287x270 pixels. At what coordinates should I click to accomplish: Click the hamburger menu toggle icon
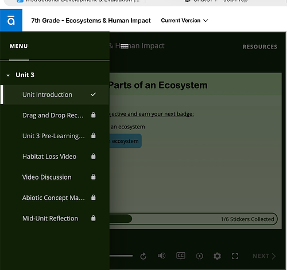(x=125, y=46)
